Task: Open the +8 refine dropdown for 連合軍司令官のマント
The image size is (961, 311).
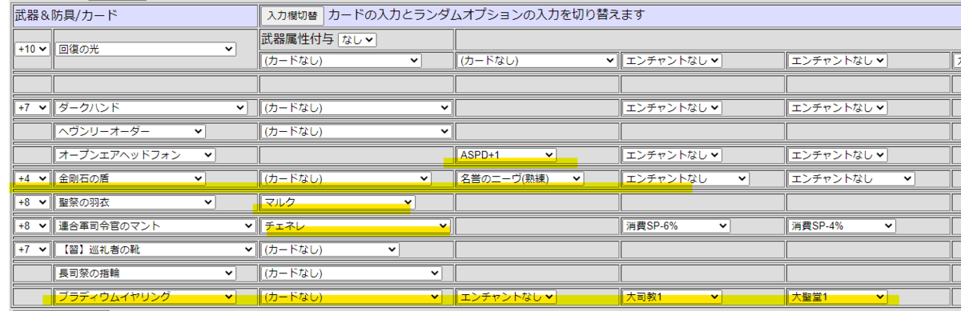Action: pos(32,226)
